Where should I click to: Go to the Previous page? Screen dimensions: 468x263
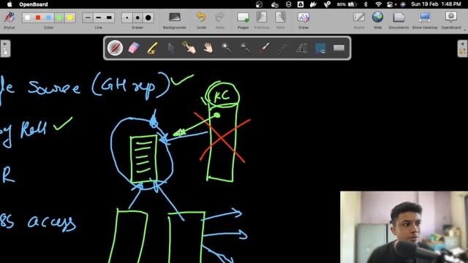pos(262,20)
